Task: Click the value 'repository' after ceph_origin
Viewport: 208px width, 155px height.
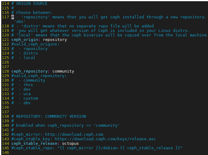Action: (x=55, y=40)
